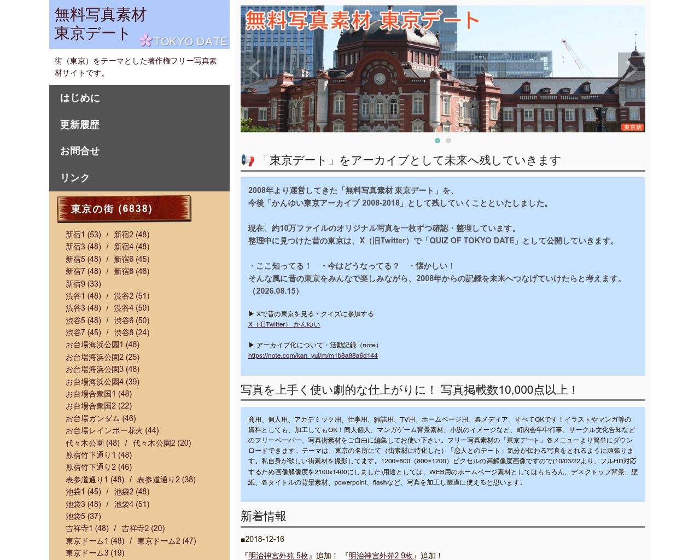Open the 渋谷8 (24) gallery link
Screen dimensions: 700x560
pos(131,332)
